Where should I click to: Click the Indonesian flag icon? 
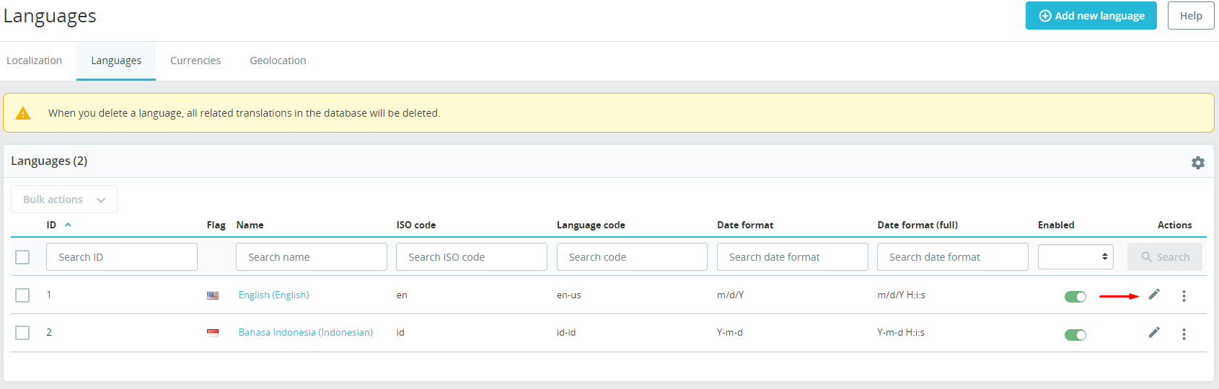[213, 333]
